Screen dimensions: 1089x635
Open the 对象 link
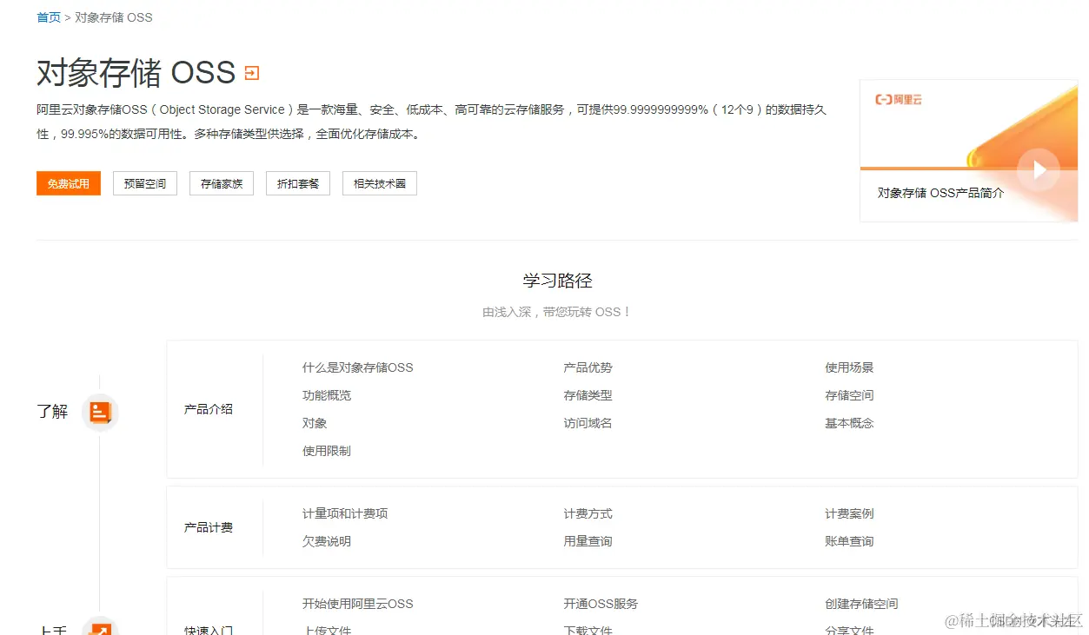point(315,423)
